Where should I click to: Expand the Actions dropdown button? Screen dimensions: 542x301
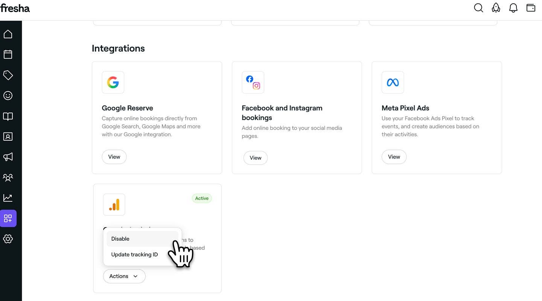(124, 276)
